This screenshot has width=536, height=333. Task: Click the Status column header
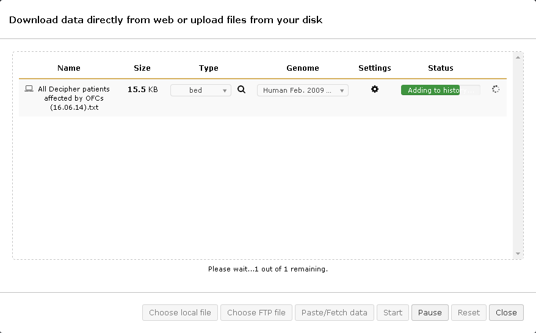point(440,68)
